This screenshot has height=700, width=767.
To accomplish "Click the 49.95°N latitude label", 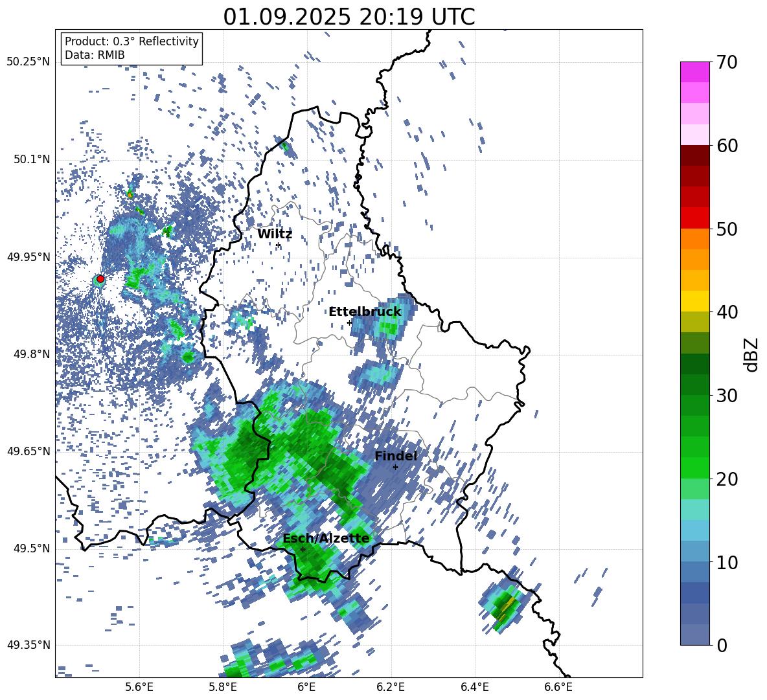I will 29,257.
